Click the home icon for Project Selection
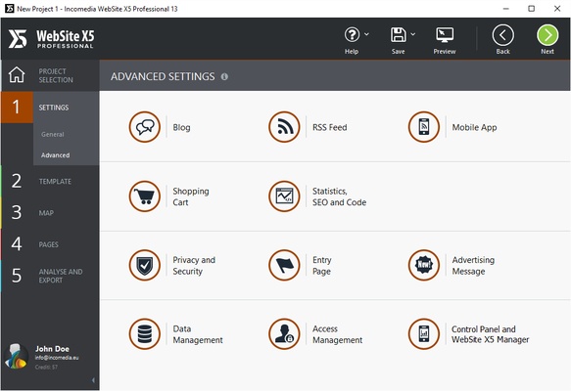571x391 pixels. (17, 75)
